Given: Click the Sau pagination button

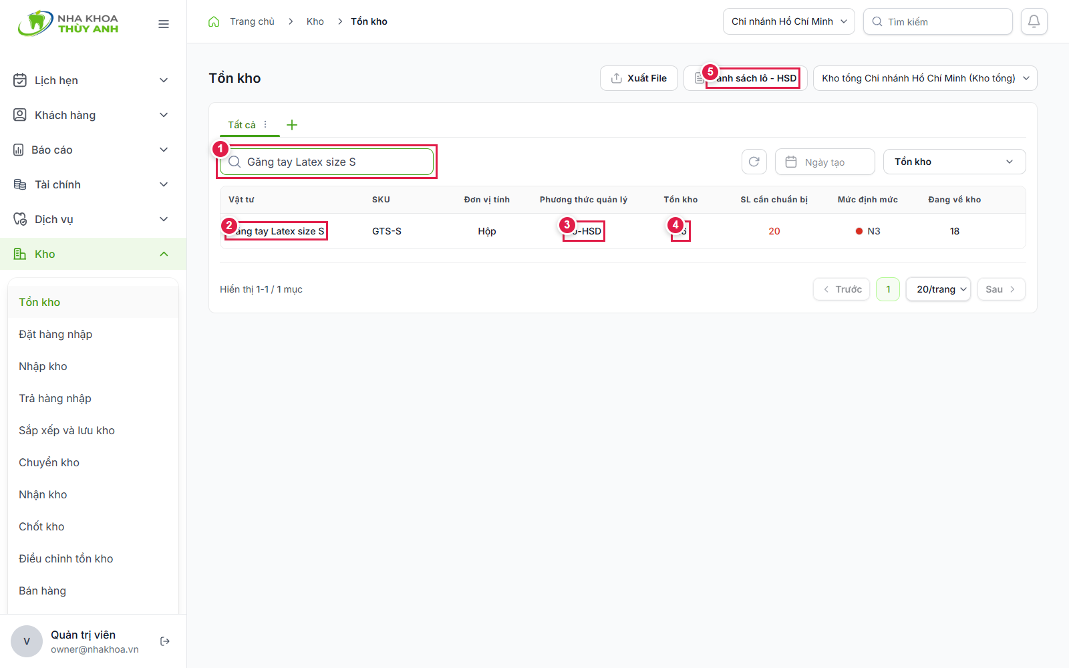Looking at the screenshot, I should (x=1001, y=289).
